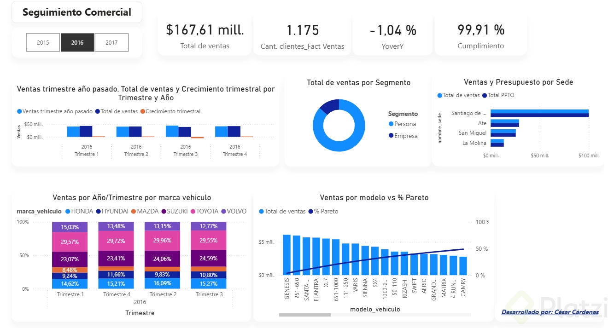Select the 2016 year slicer button

pyautogui.click(x=77, y=42)
